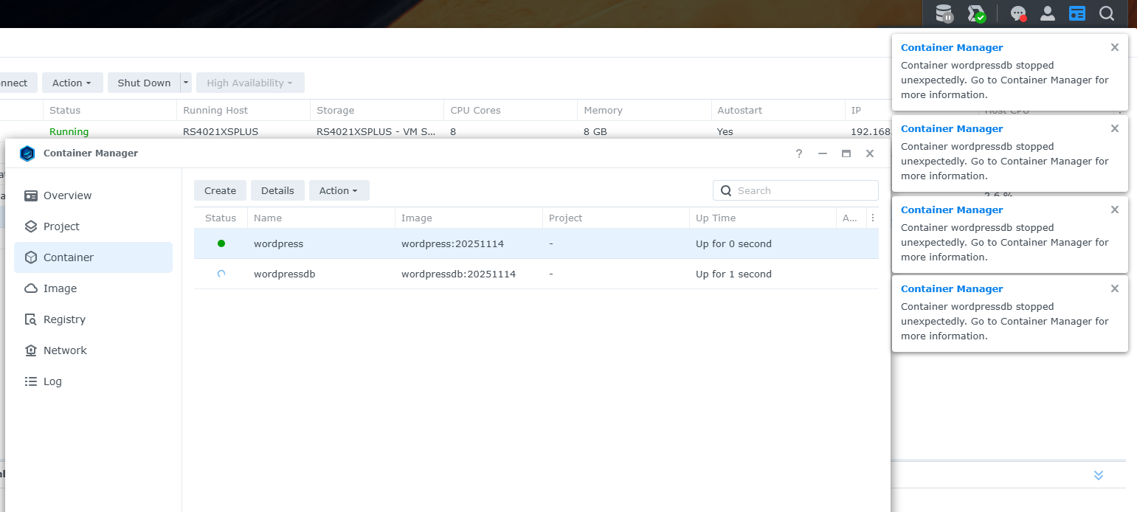1137x512 pixels.
Task: Expand the virtual machine Action dropdown
Action: tap(72, 83)
